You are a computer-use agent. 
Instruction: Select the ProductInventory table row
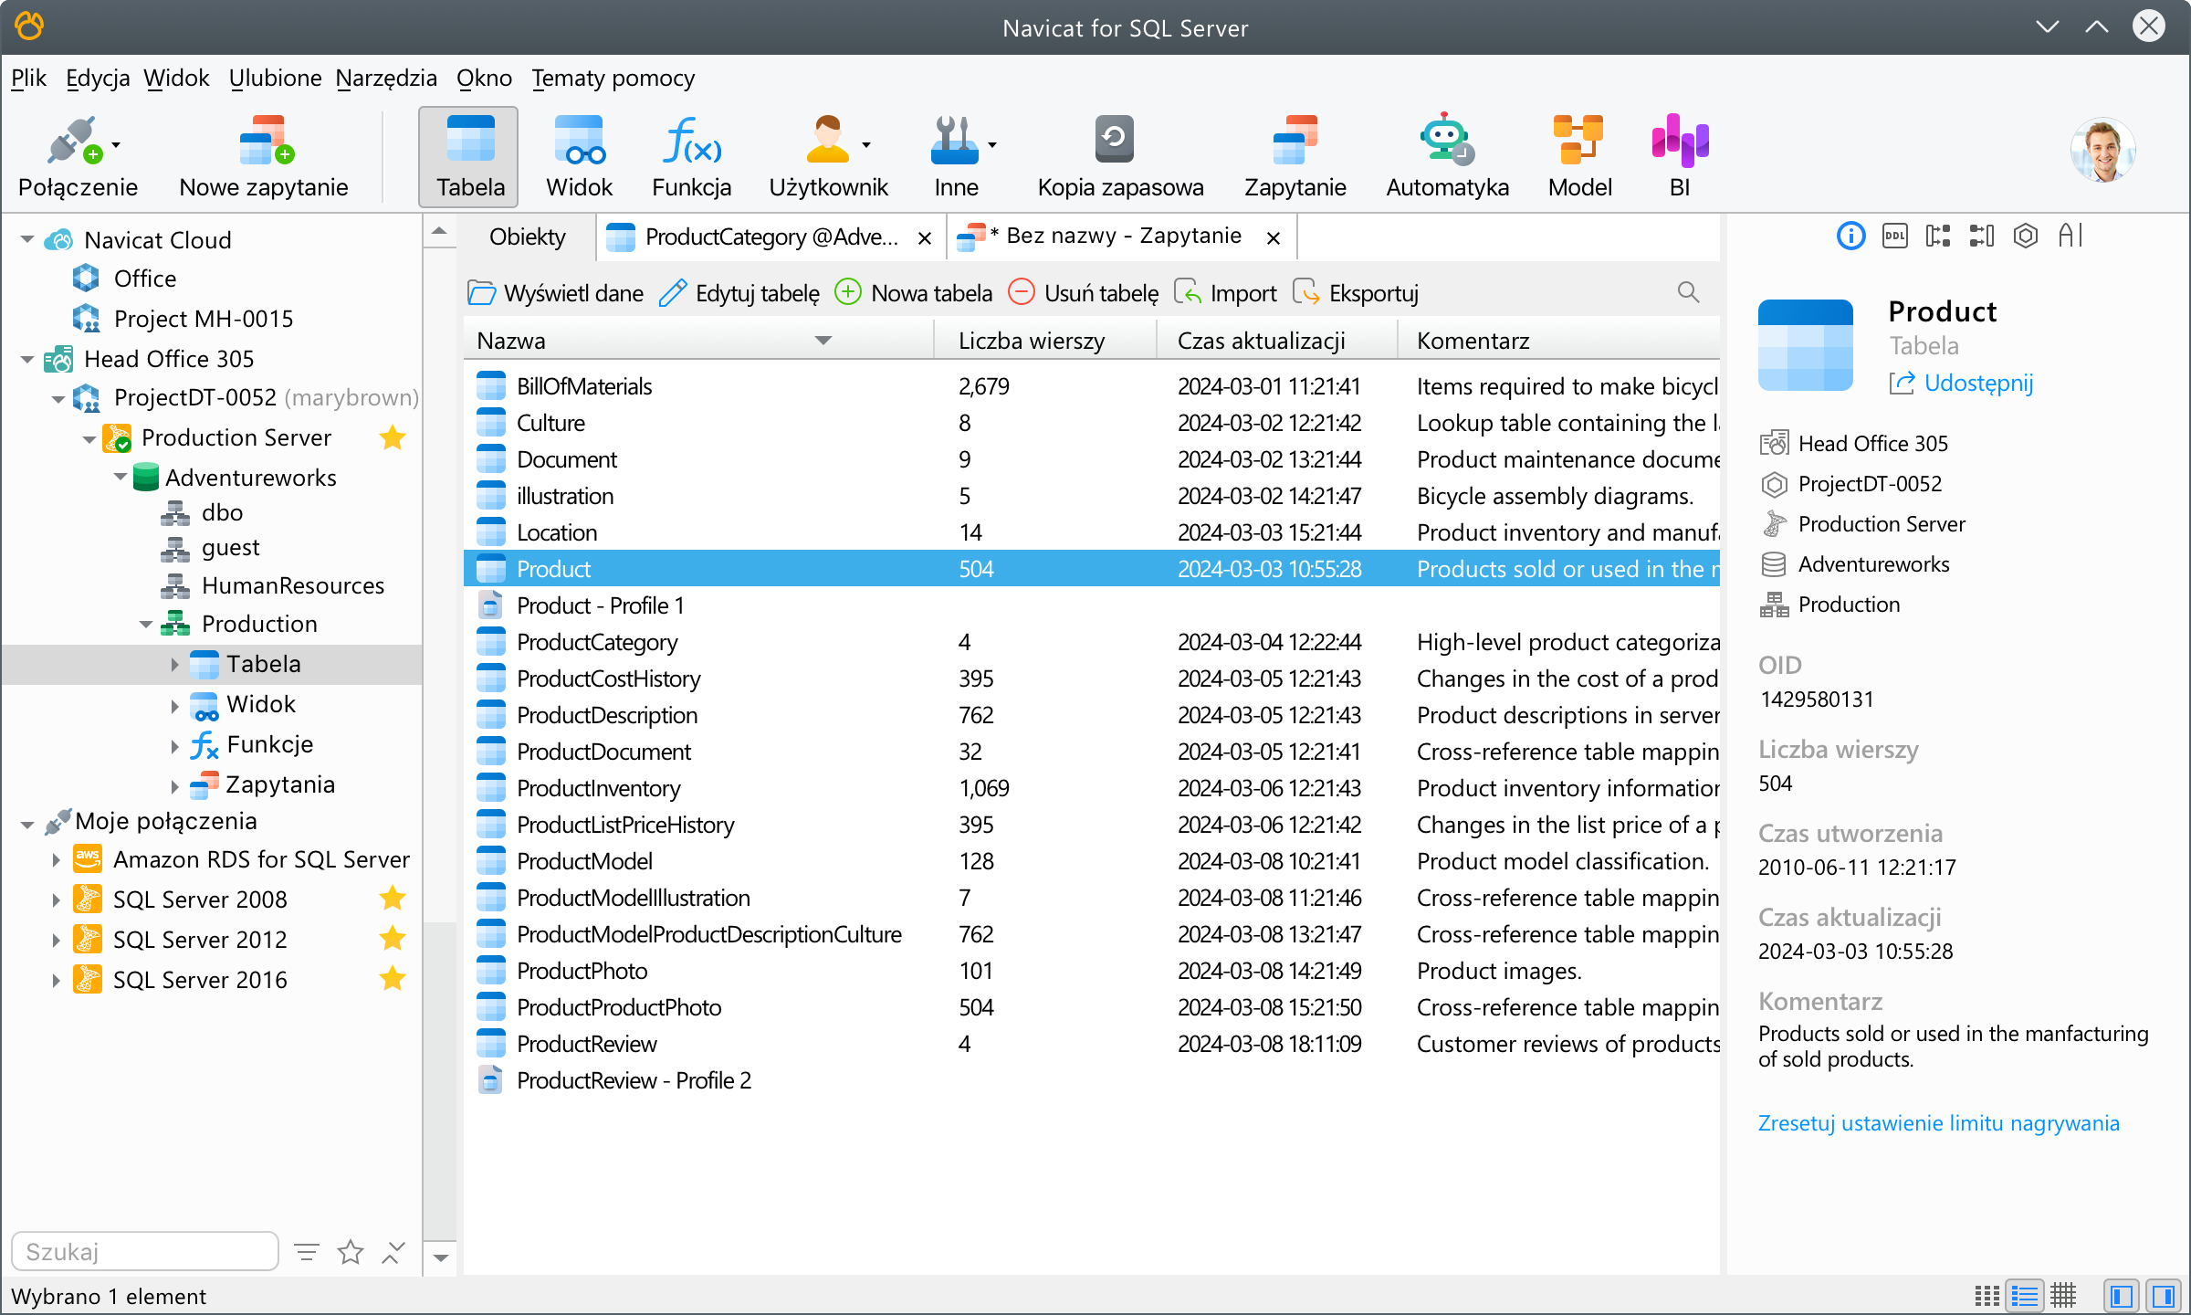[1092, 787]
